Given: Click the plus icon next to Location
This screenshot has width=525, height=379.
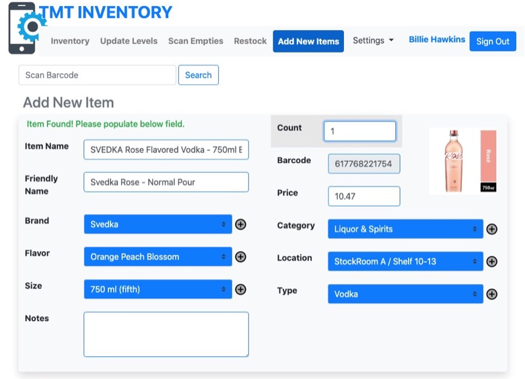Looking at the screenshot, I should [x=491, y=261].
